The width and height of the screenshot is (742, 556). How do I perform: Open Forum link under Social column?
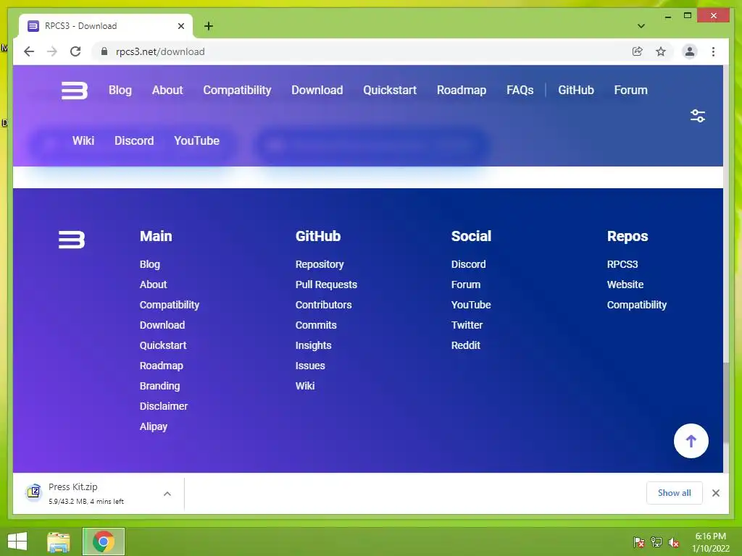click(466, 285)
